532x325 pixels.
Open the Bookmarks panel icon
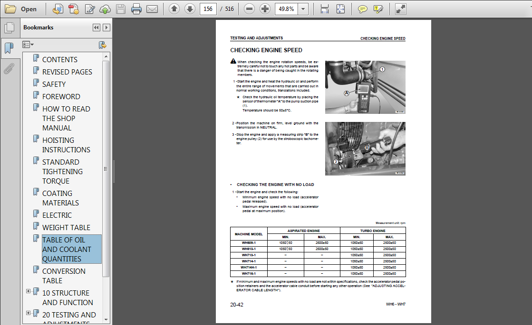coord(9,48)
